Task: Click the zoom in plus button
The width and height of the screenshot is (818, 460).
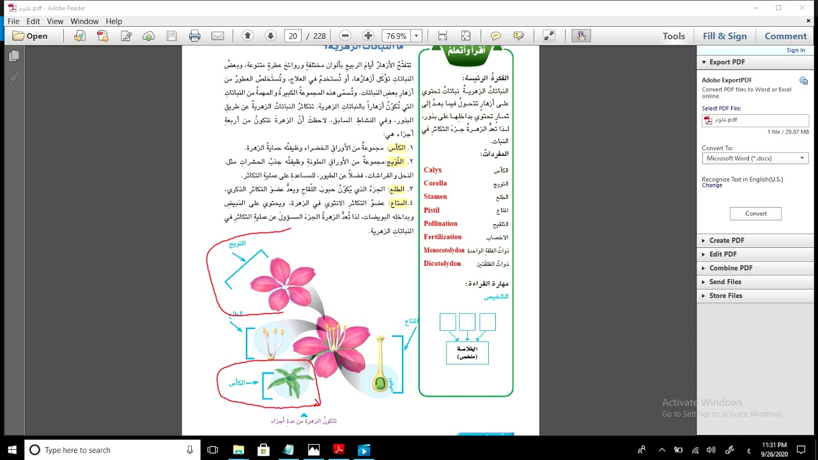Action: click(368, 36)
